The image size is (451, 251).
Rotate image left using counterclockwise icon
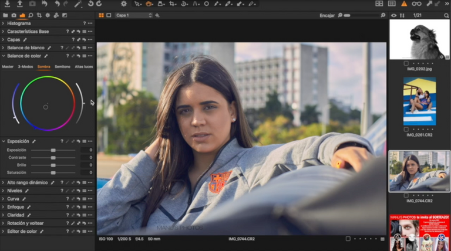click(90, 4)
